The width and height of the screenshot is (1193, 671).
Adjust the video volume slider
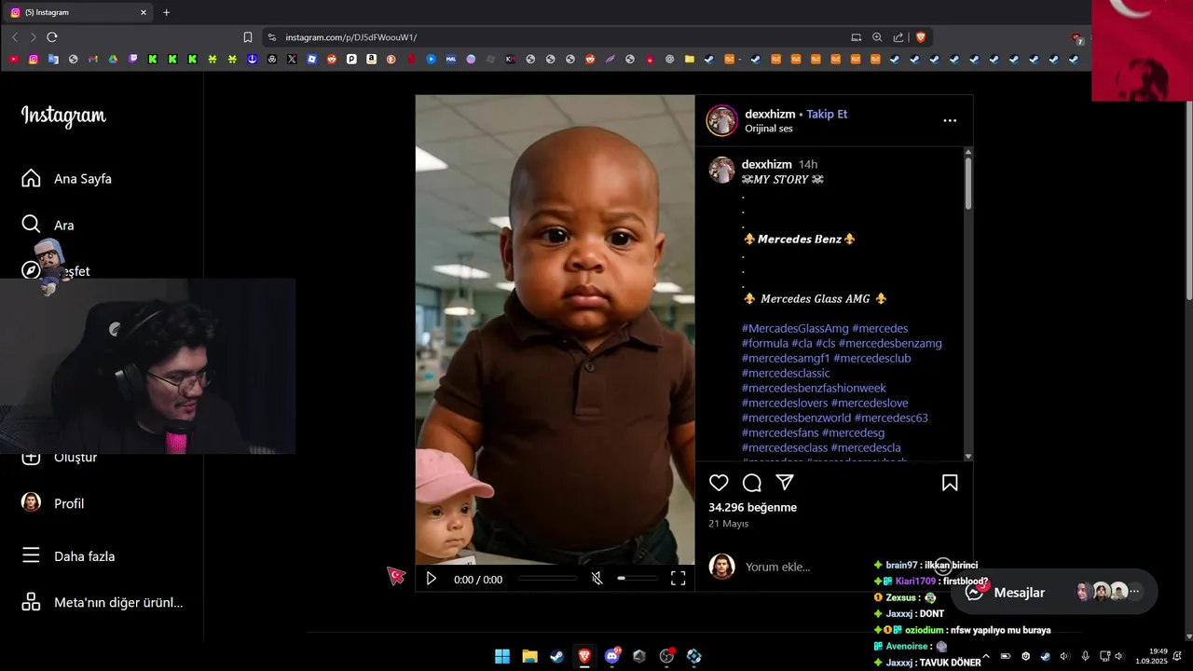pyautogui.click(x=637, y=579)
